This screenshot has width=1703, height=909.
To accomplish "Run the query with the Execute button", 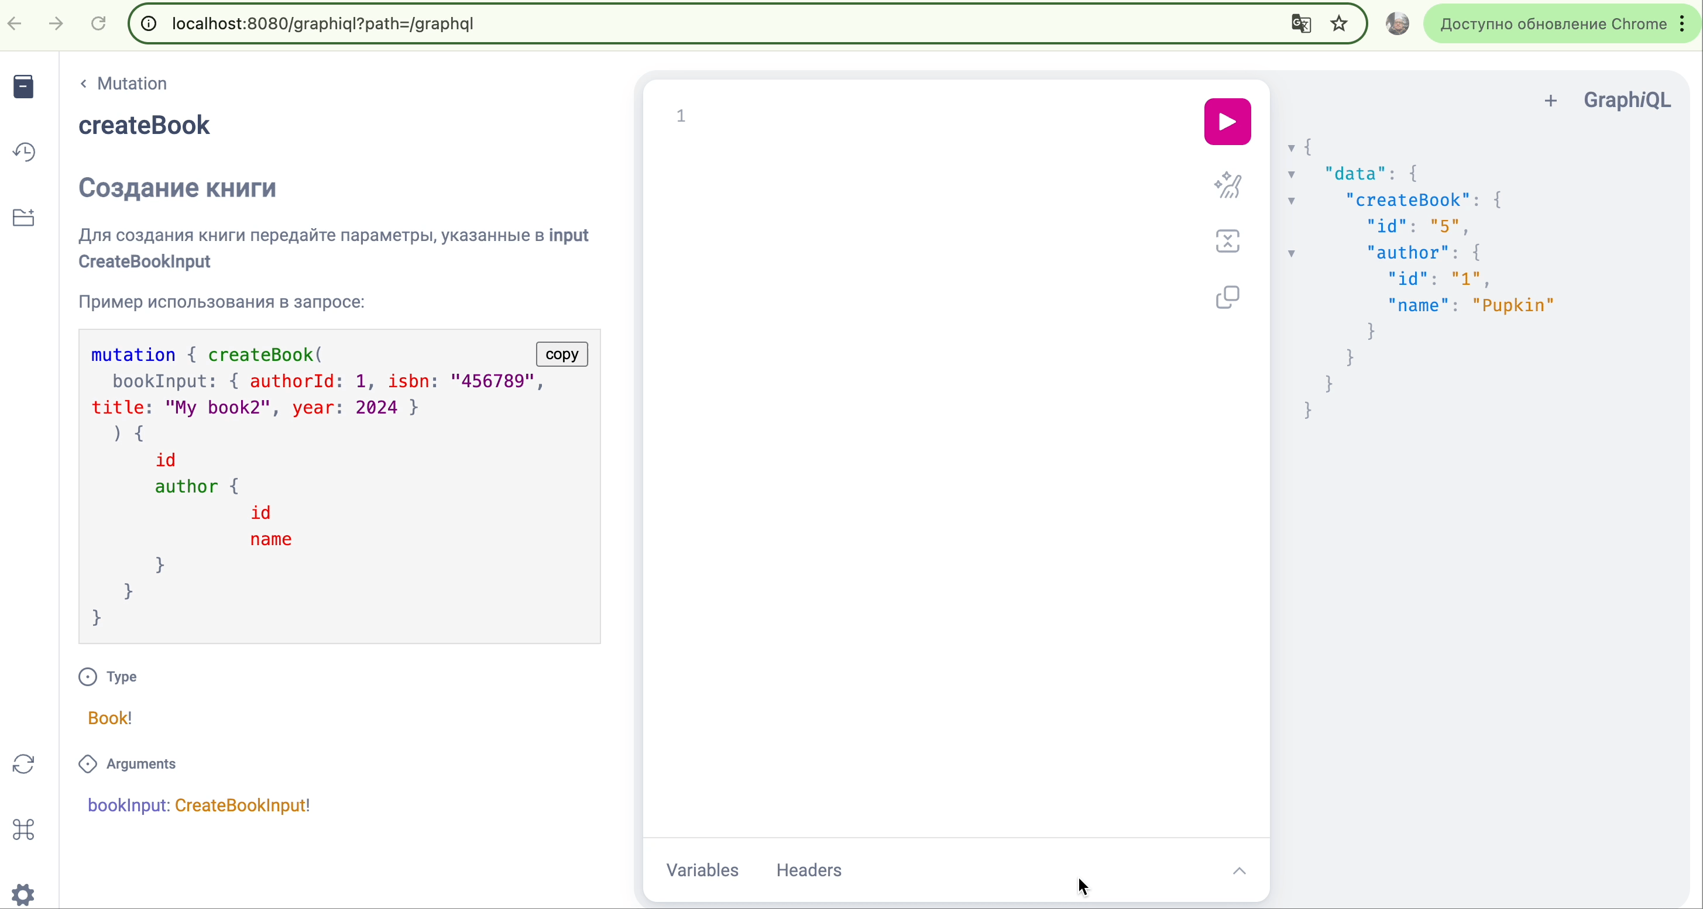I will [1227, 122].
